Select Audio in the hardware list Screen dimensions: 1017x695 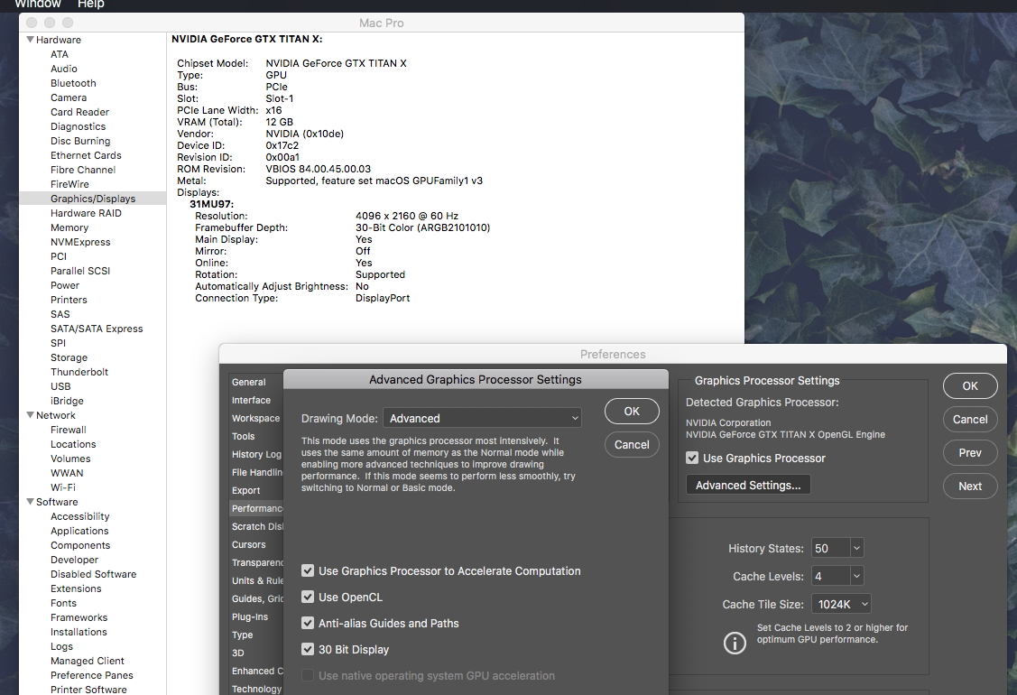[63, 69]
